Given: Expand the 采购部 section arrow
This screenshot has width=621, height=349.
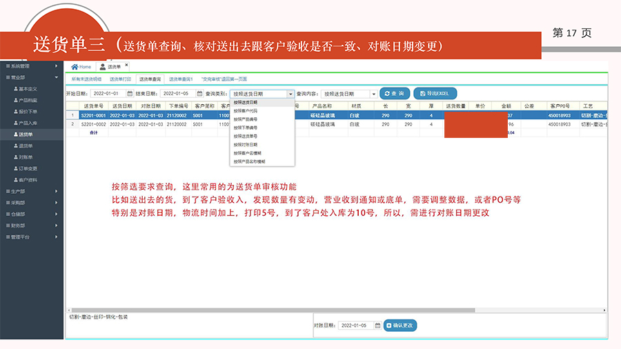Looking at the screenshot, I should pyautogui.click(x=57, y=203).
